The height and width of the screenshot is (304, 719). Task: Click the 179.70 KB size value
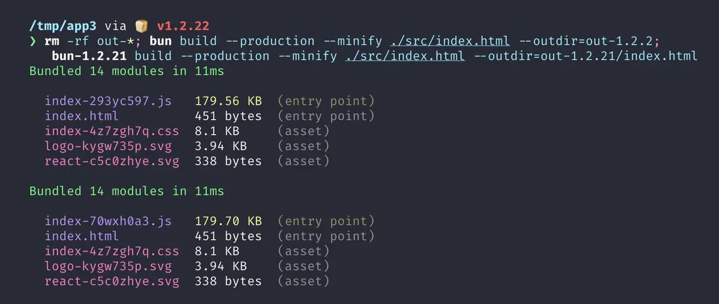(228, 221)
